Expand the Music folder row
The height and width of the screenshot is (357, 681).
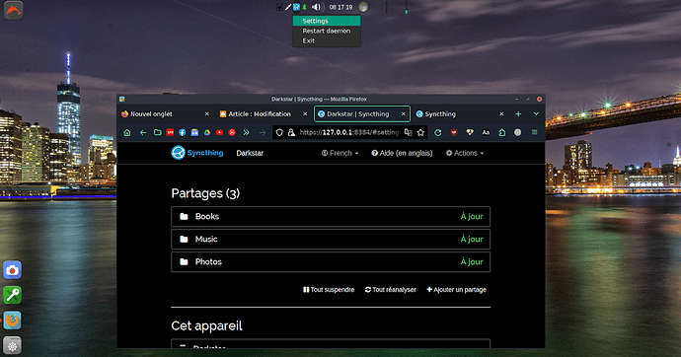pos(331,239)
